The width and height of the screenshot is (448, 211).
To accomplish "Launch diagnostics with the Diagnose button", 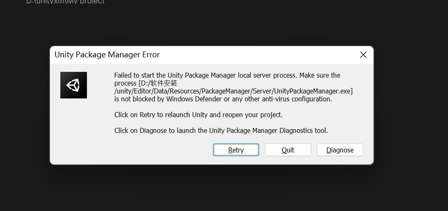I will click(x=340, y=150).
